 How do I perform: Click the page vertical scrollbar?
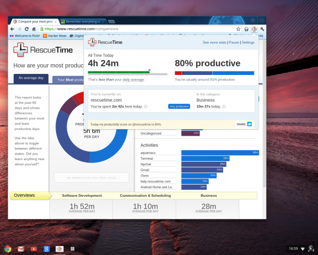(x=264, y=114)
